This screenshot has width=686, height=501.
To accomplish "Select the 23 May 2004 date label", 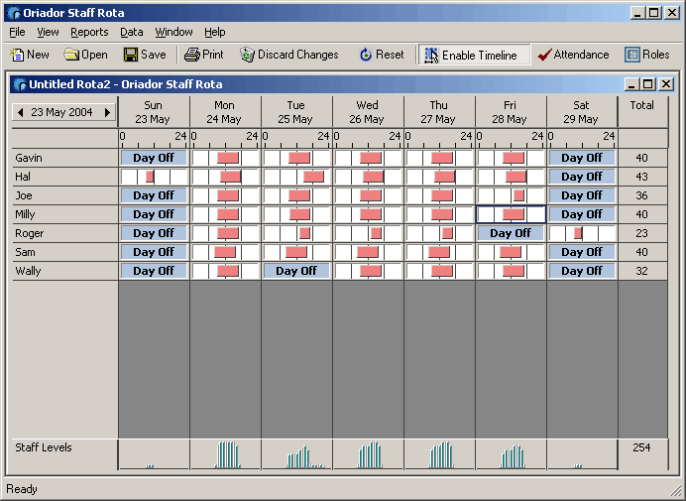I will [x=61, y=112].
